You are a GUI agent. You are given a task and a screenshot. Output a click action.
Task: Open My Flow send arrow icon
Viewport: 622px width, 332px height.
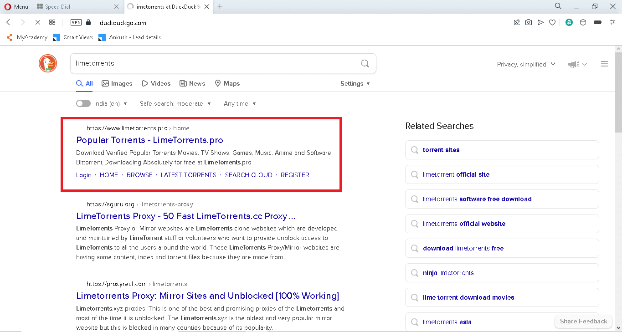click(540, 22)
